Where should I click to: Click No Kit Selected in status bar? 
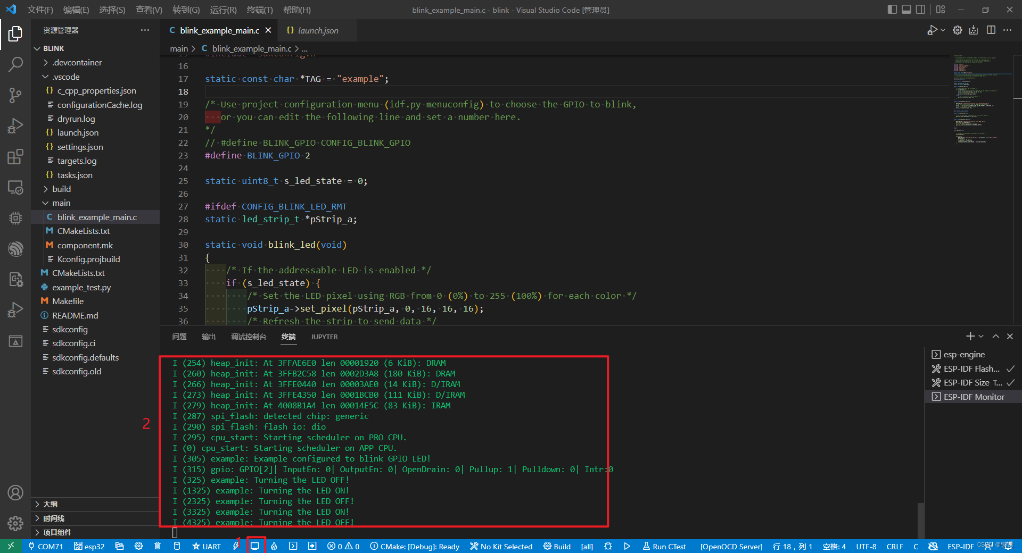coord(501,546)
